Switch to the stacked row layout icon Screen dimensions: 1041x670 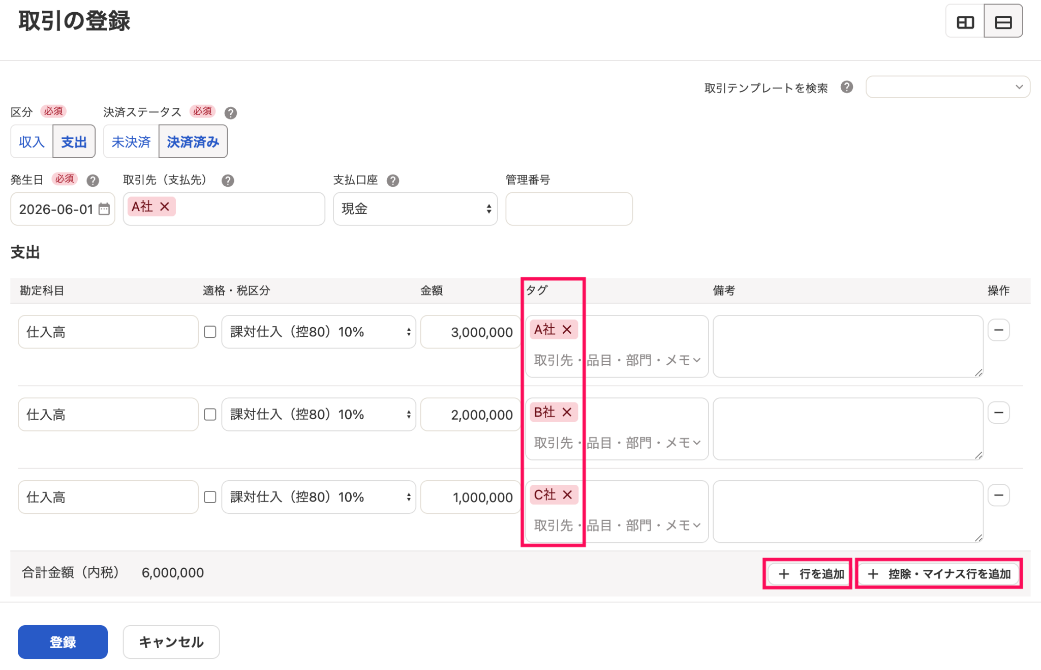tap(1003, 21)
